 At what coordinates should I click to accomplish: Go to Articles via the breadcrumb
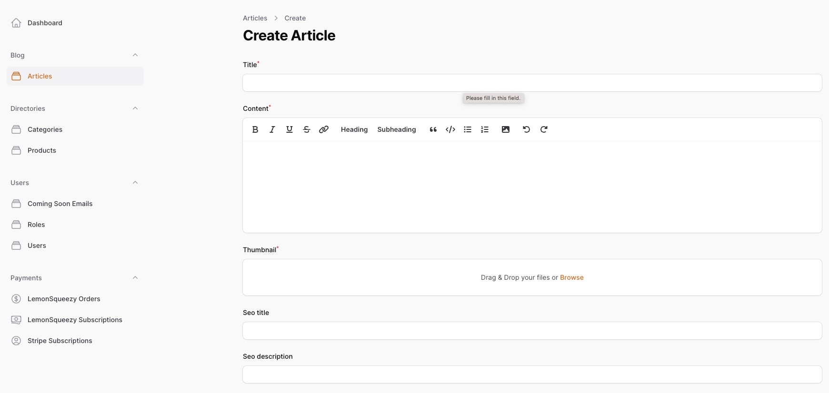point(255,18)
